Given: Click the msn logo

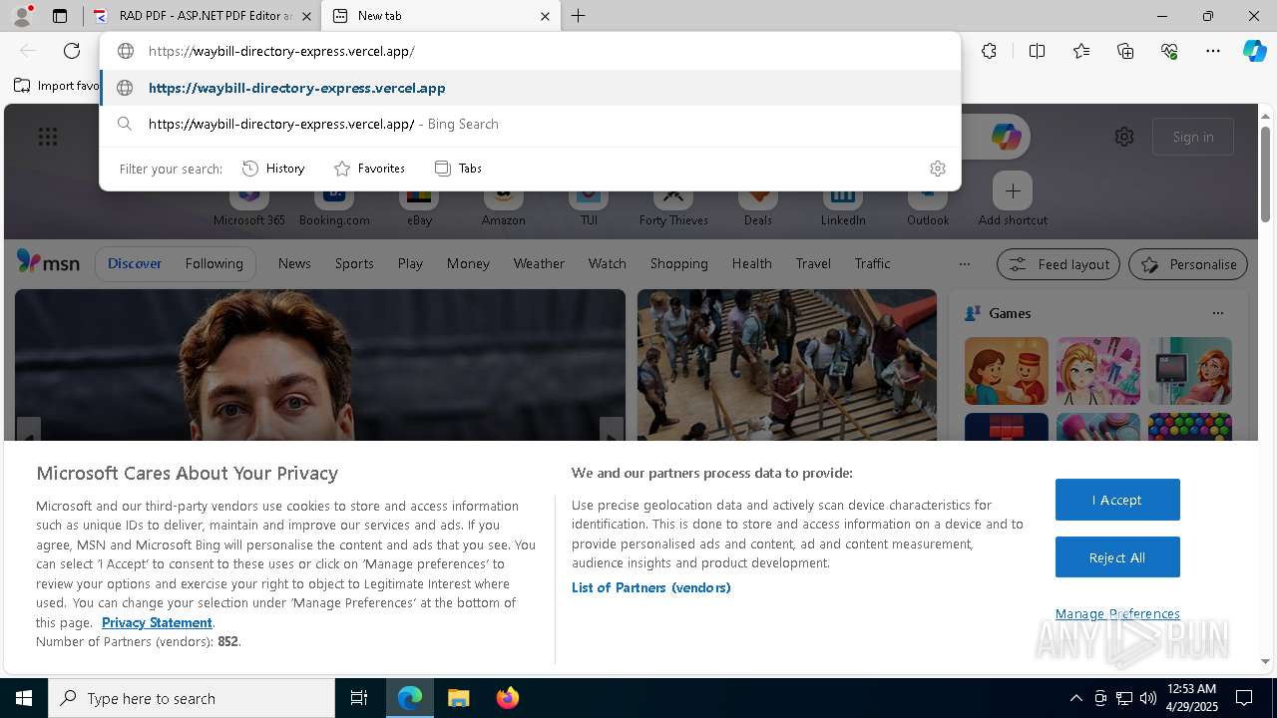Looking at the screenshot, I should (48, 262).
